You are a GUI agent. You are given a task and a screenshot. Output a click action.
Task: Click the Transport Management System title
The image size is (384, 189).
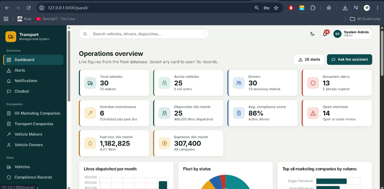(34, 37)
